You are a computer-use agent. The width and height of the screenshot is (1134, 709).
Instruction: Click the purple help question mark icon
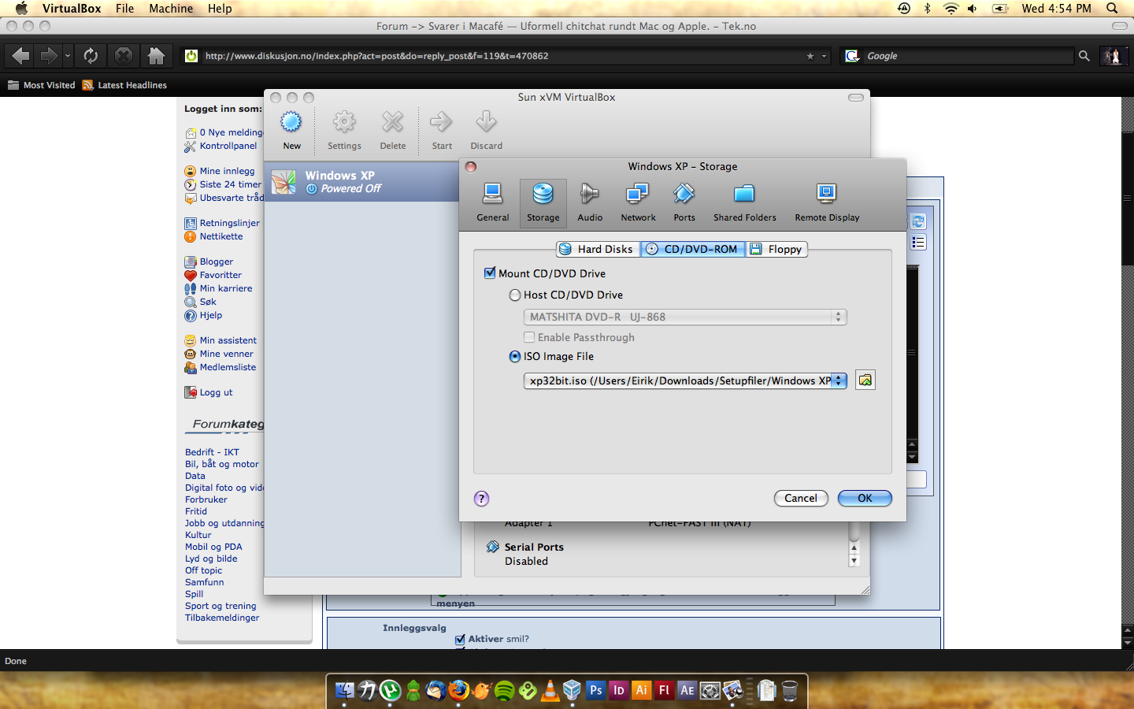pos(481,499)
